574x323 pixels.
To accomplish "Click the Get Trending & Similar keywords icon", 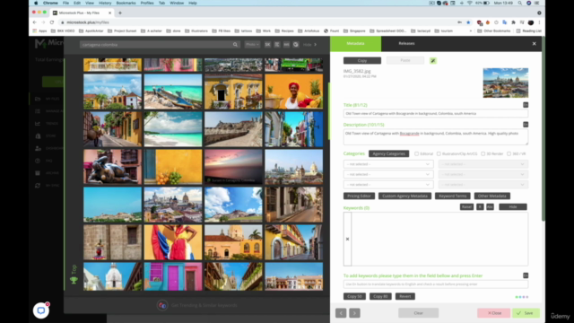I will click(x=162, y=305).
